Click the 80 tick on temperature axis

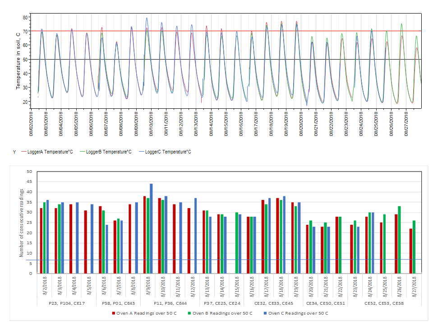pos(25,18)
